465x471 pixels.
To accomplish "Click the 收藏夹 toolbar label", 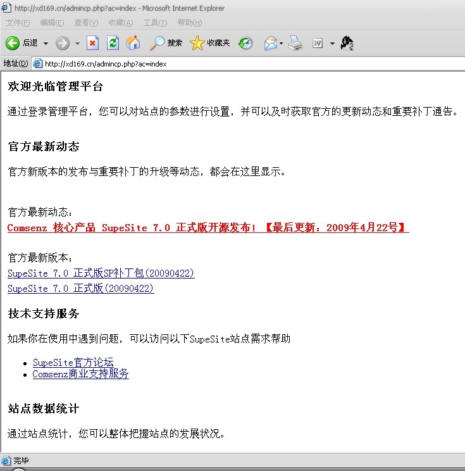I will [x=218, y=43].
